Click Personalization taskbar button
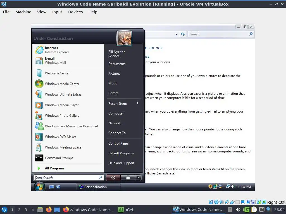The image size is (286, 214). (98, 187)
